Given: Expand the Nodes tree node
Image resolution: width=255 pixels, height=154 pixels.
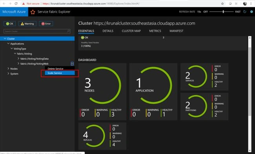Looking at the screenshot, I should [8, 68].
